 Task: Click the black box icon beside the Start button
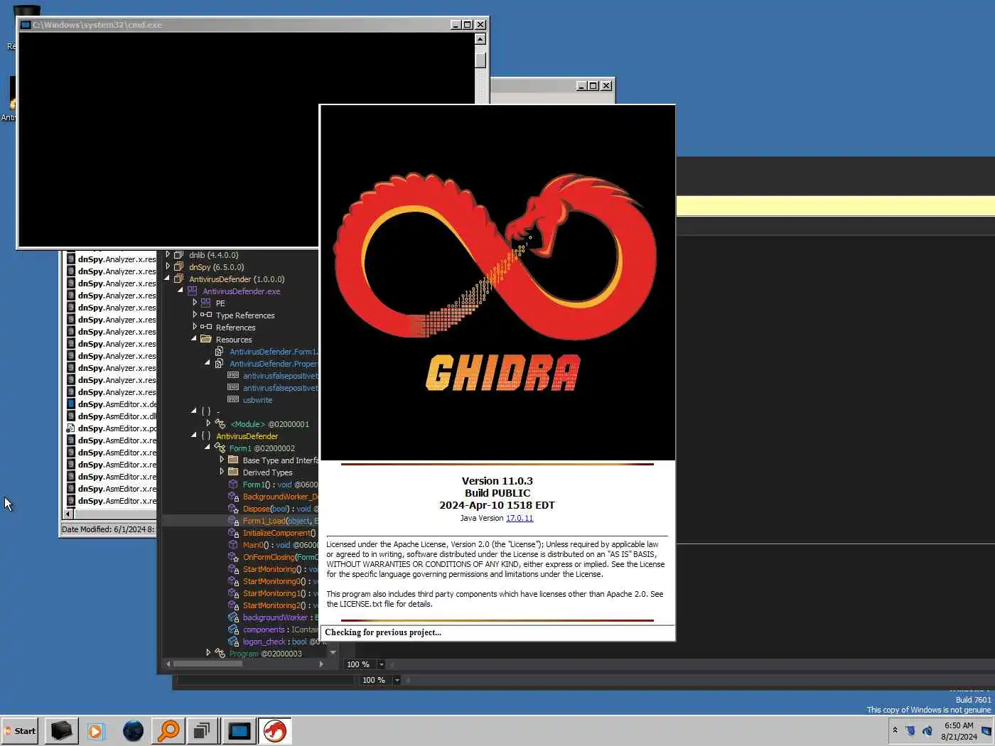[x=62, y=730]
